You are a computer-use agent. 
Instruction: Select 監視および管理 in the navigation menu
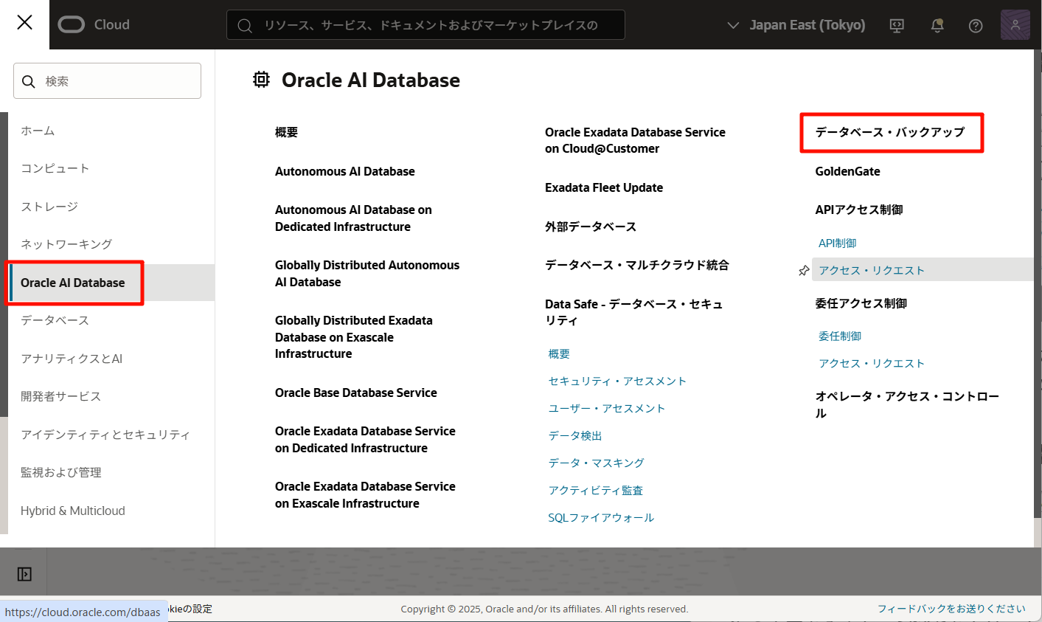tap(61, 472)
